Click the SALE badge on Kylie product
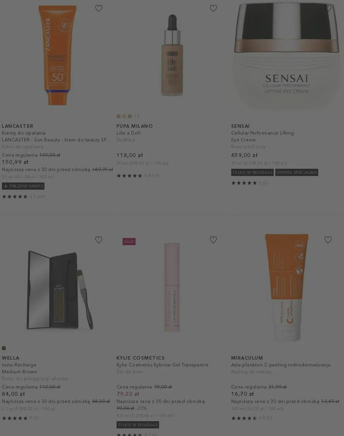The image size is (344, 436). (129, 242)
